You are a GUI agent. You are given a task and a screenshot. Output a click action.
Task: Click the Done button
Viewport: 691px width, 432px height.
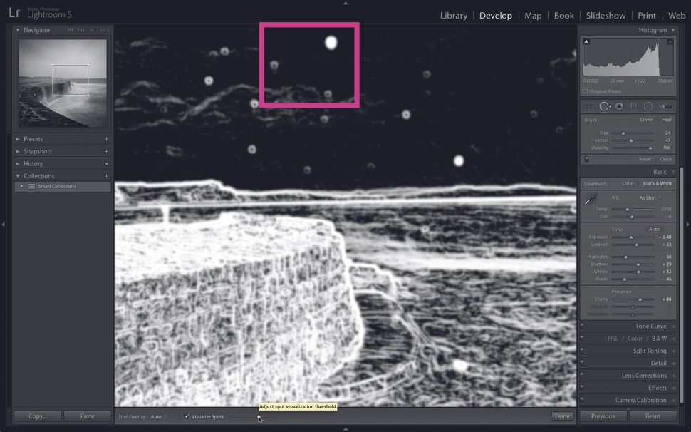562,416
